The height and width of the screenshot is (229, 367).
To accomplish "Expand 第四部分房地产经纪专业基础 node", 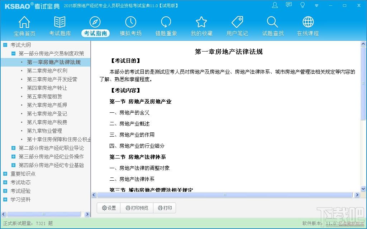I will 14,165.
